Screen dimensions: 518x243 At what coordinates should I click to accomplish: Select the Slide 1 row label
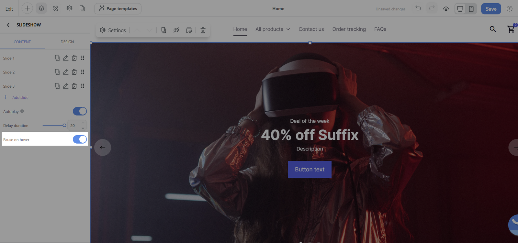point(9,58)
